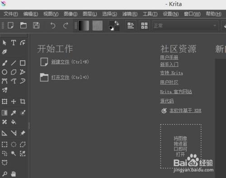226x178 pixels.
Task: Select the Bezier Curve Selection tool
Action: [x=5, y=163]
